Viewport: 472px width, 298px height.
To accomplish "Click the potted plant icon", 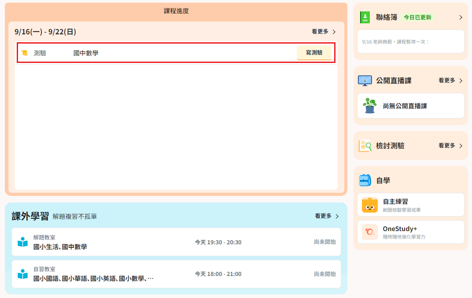I will click(x=370, y=106).
